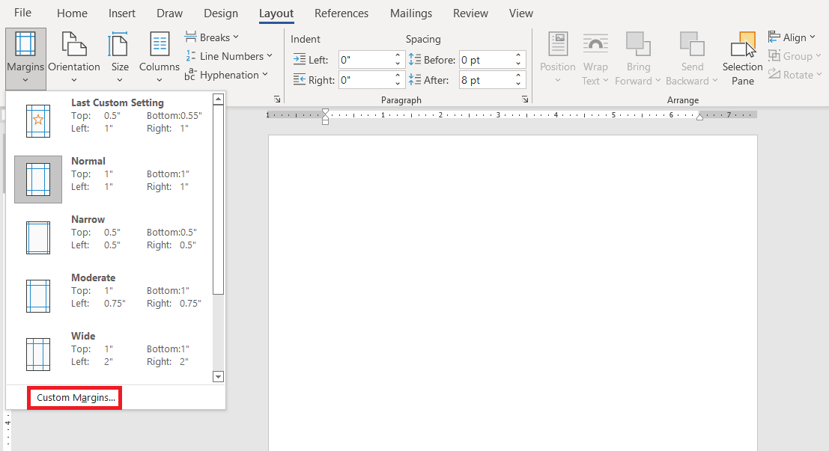The width and height of the screenshot is (829, 451).
Task: Open the Orientation options
Action: click(x=74, y=58)
